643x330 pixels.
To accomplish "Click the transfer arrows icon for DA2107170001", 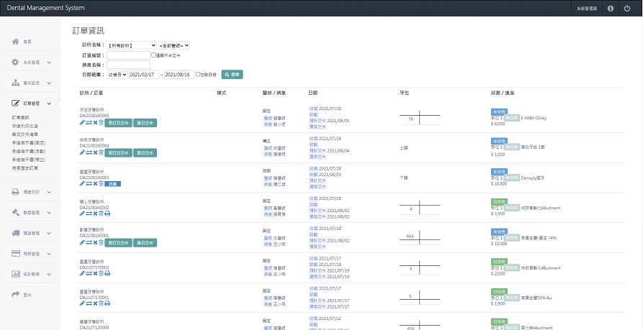I will [x=89, y=303].
